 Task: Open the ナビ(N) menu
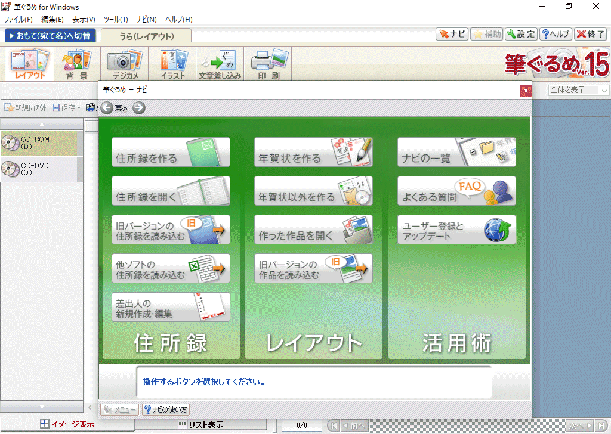pos(147,20)
